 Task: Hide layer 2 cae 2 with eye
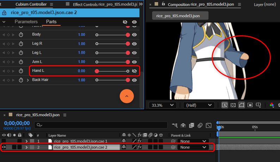click(4, 147)
